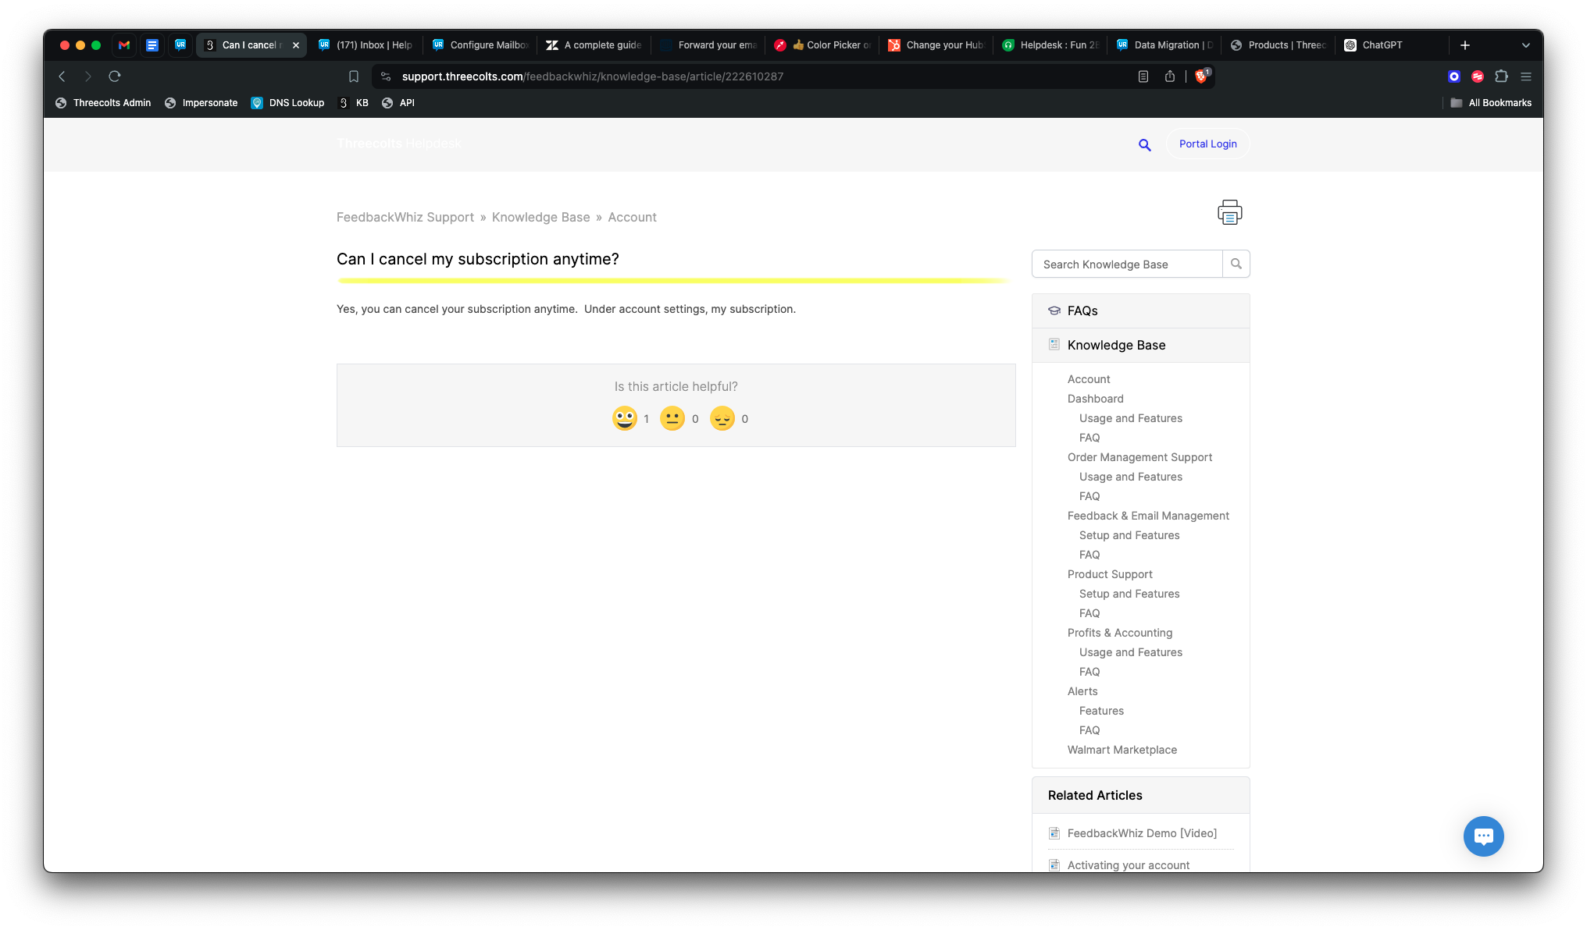Click the blue circular extension icon
1587x930 pixels.
1454,76
